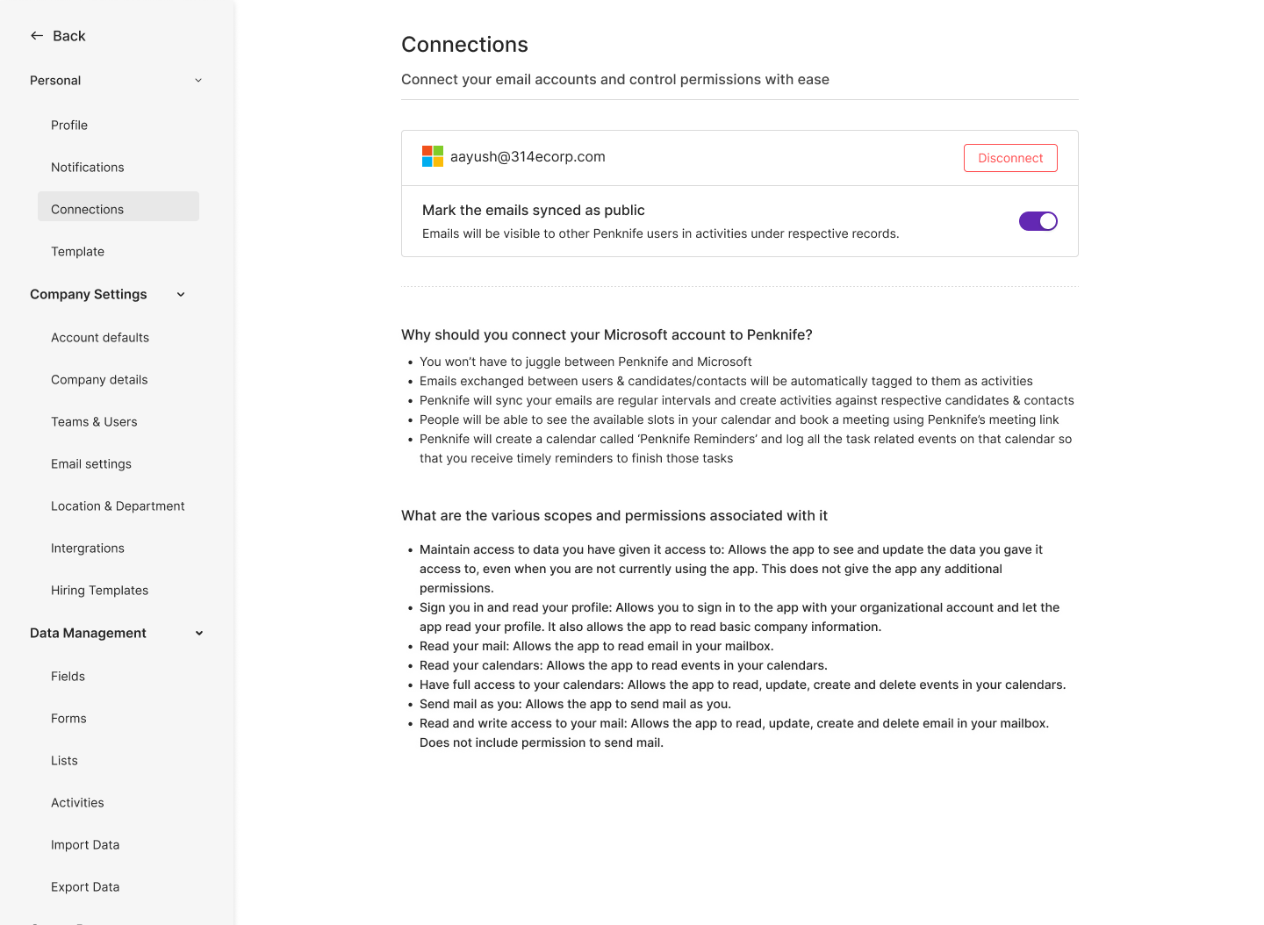Screen dimensions: 1264x925
Task: Go to Account defaults
Action: click(x=100, y=338)
